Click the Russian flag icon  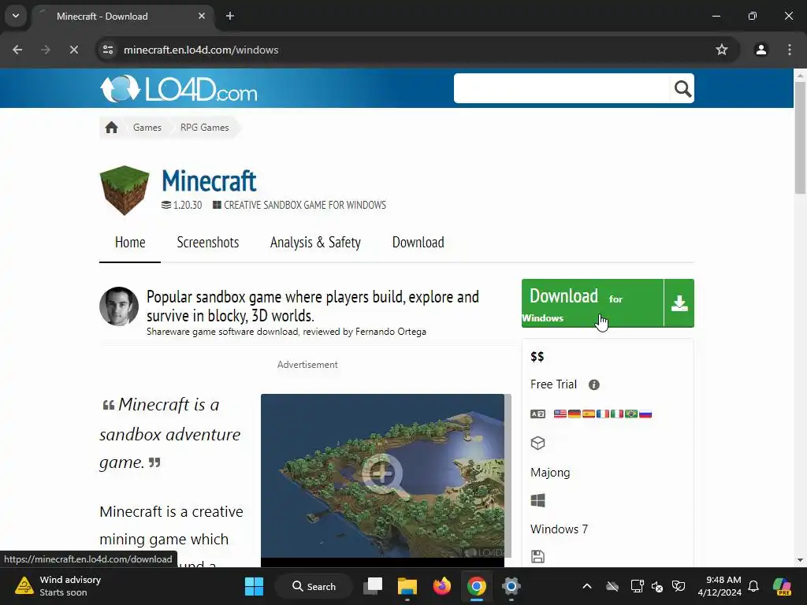[x=645, y=414]
